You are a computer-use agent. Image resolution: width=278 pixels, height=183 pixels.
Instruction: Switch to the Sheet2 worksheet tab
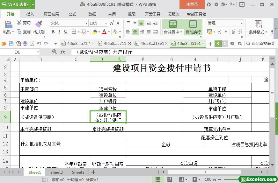(x=56, y=172)
